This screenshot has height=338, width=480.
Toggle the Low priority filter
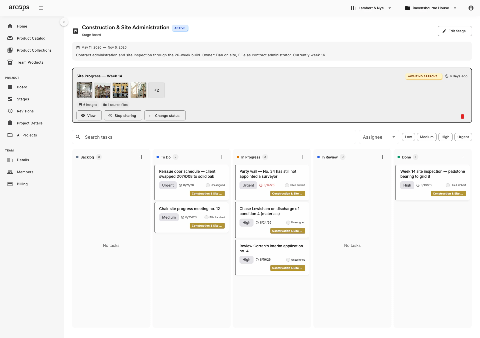408,137
